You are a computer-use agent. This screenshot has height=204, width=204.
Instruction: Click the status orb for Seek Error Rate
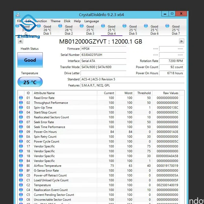pyautogui.click(x=21, y=122)
